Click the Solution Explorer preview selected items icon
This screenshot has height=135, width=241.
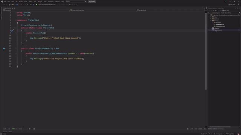tap(228, 10)
